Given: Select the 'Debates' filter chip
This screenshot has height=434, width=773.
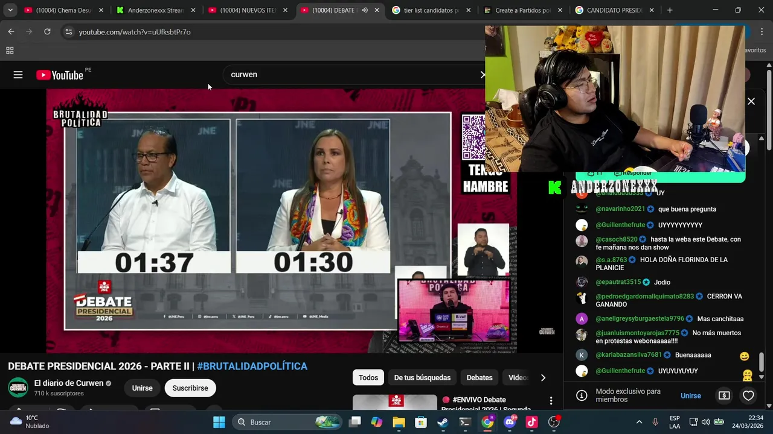Looking at the screenshot, I should (480, 378).
